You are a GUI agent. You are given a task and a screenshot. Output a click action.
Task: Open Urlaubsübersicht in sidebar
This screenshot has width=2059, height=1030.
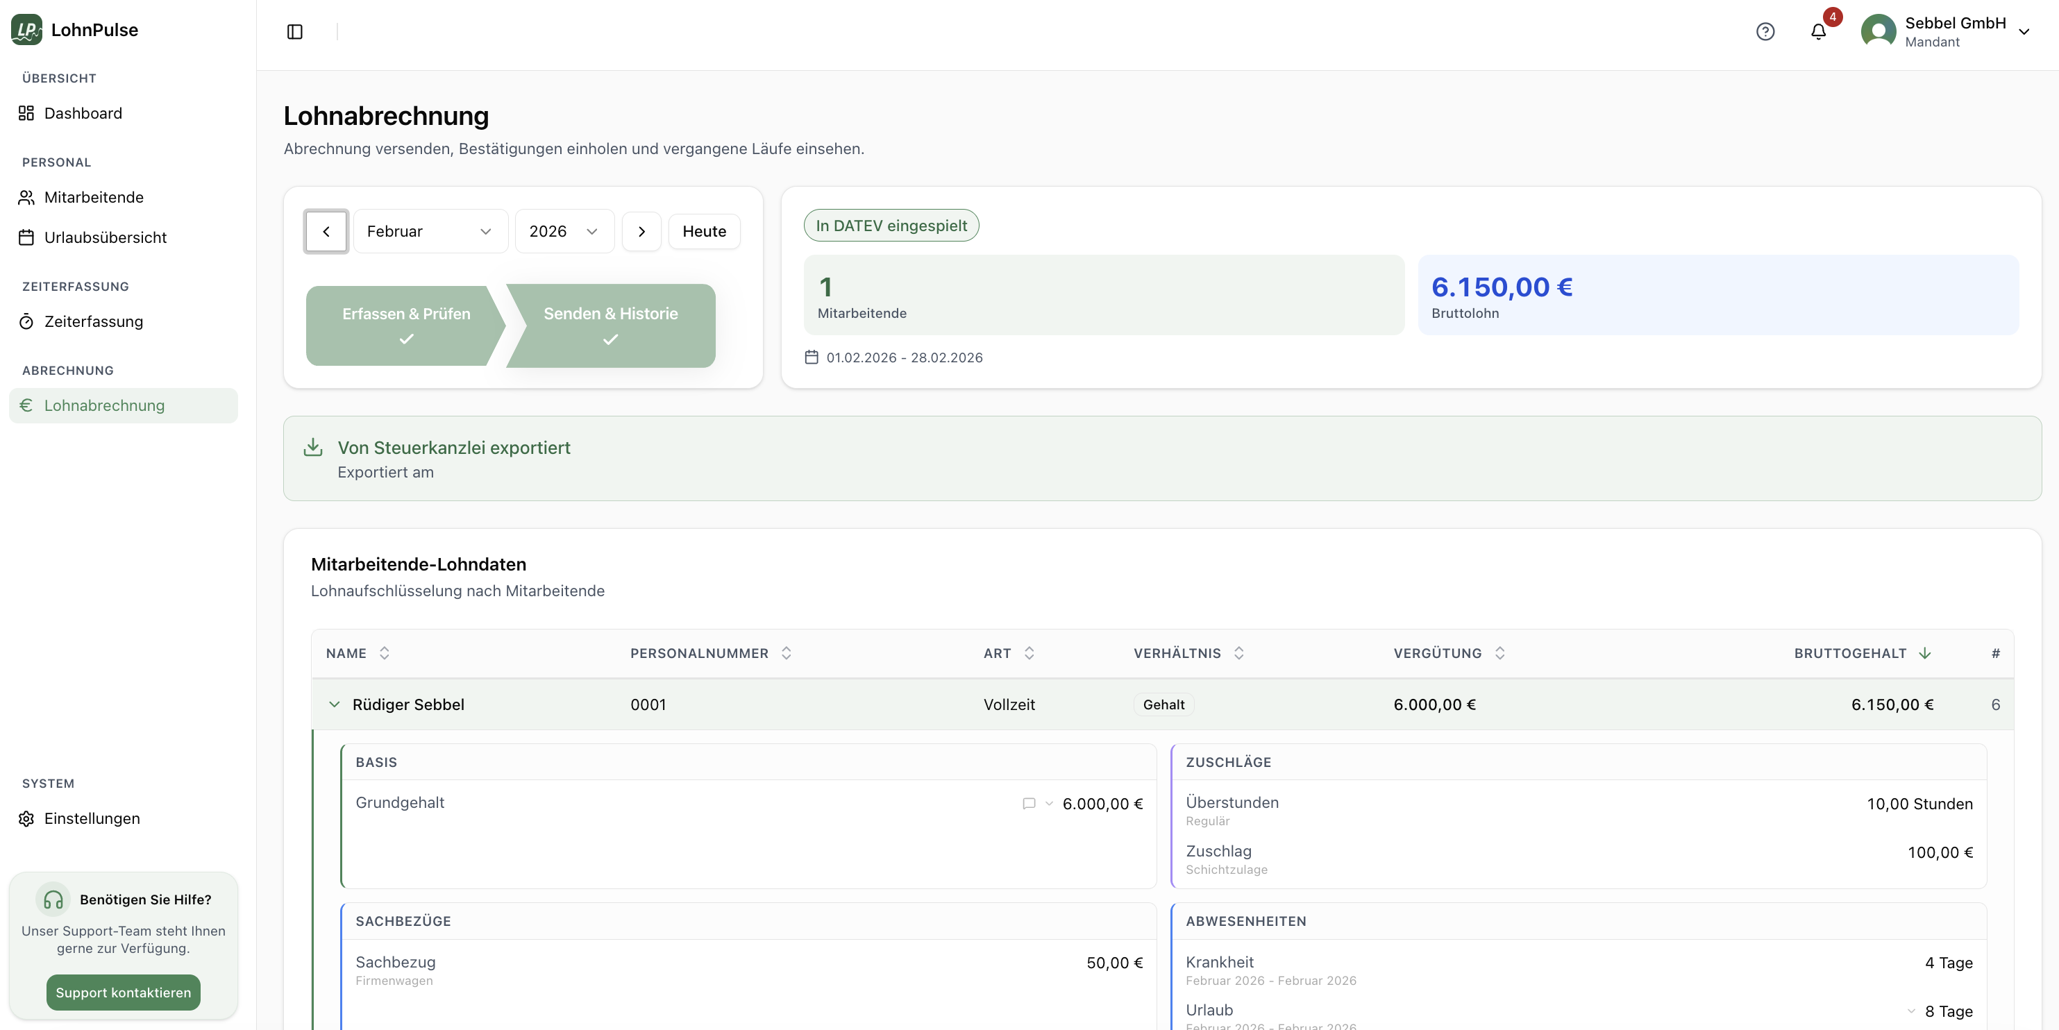[123, 237]
